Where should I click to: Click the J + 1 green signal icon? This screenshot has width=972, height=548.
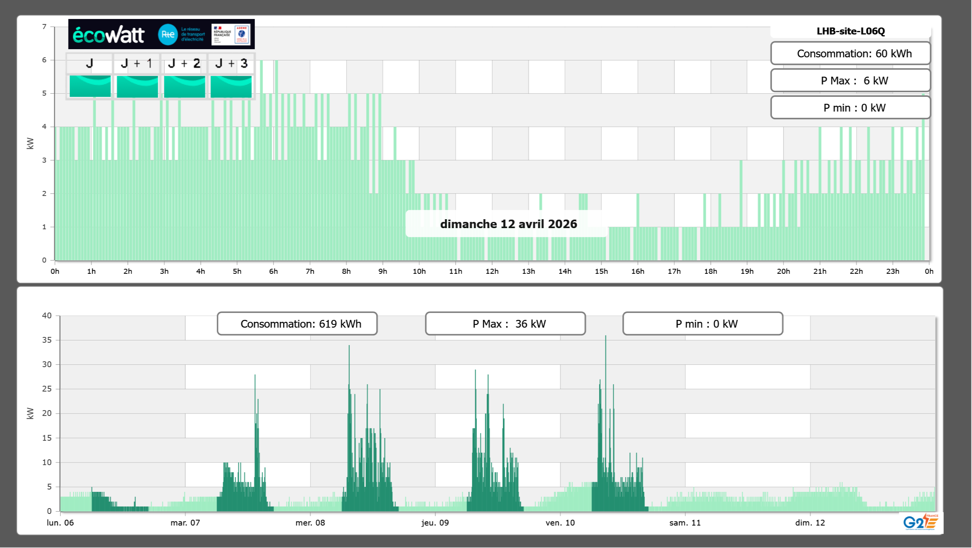[x=137, y=86]
